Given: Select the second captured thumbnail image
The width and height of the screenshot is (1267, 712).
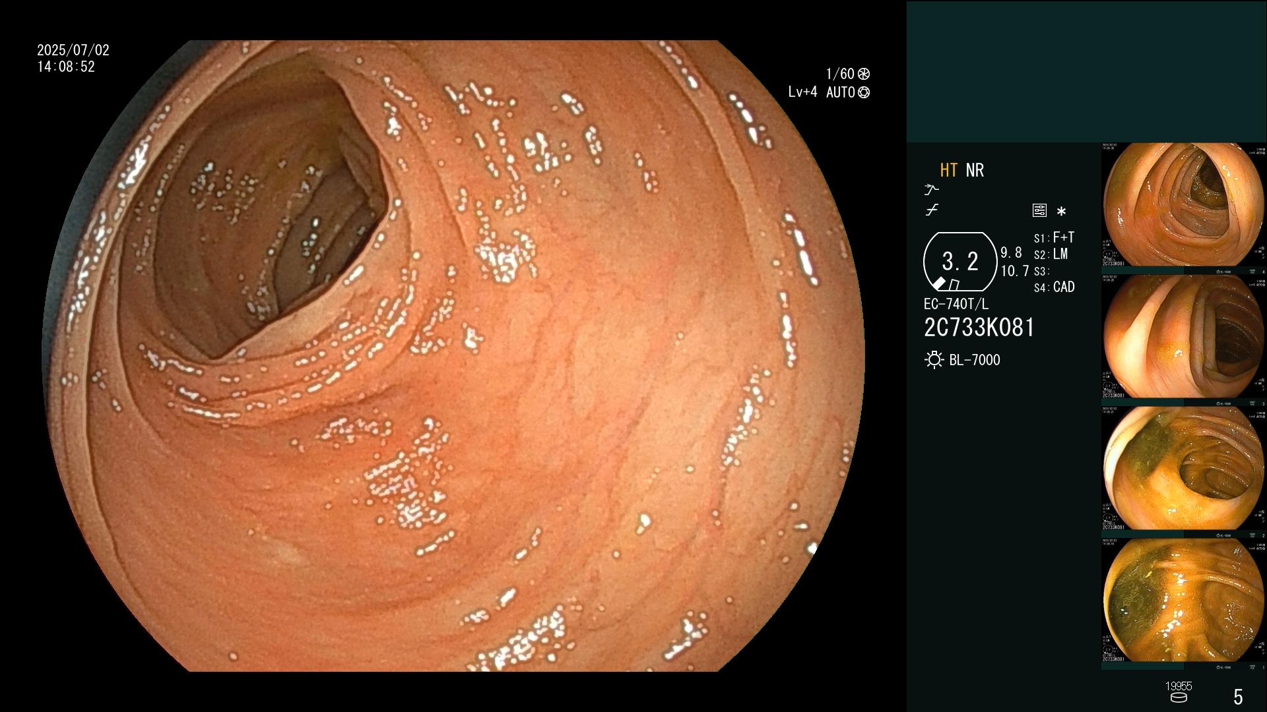Looking at the screenshot, I should pos(1184,337).
